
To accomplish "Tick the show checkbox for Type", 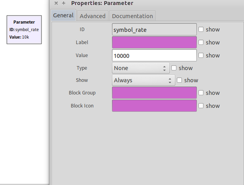I will point(174,68).
